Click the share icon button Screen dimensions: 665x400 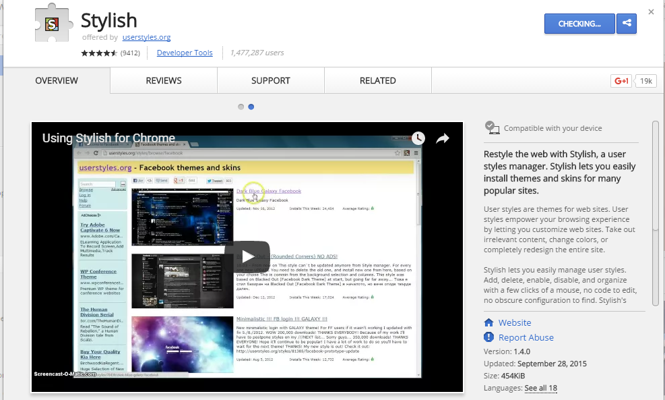coord(627,24)
